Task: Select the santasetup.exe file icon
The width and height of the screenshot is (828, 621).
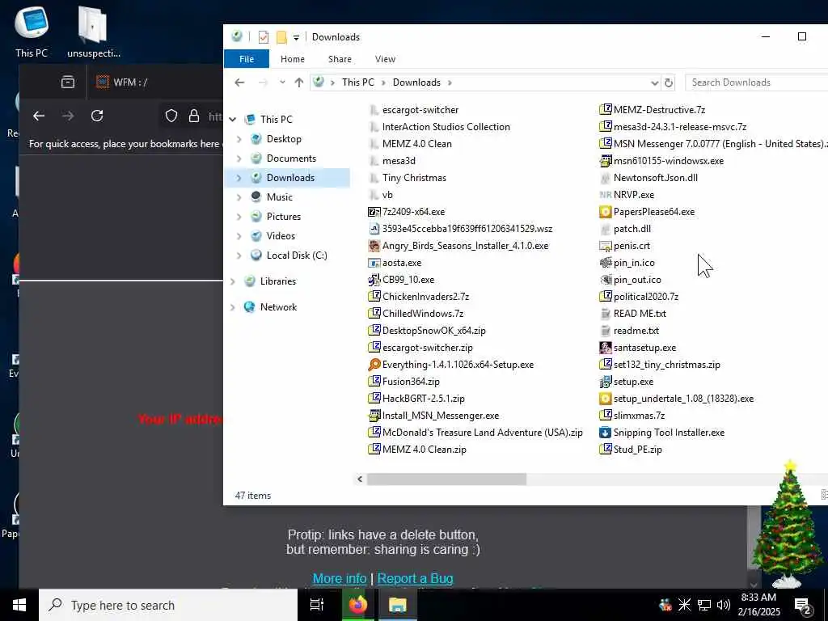Action: 605,348
